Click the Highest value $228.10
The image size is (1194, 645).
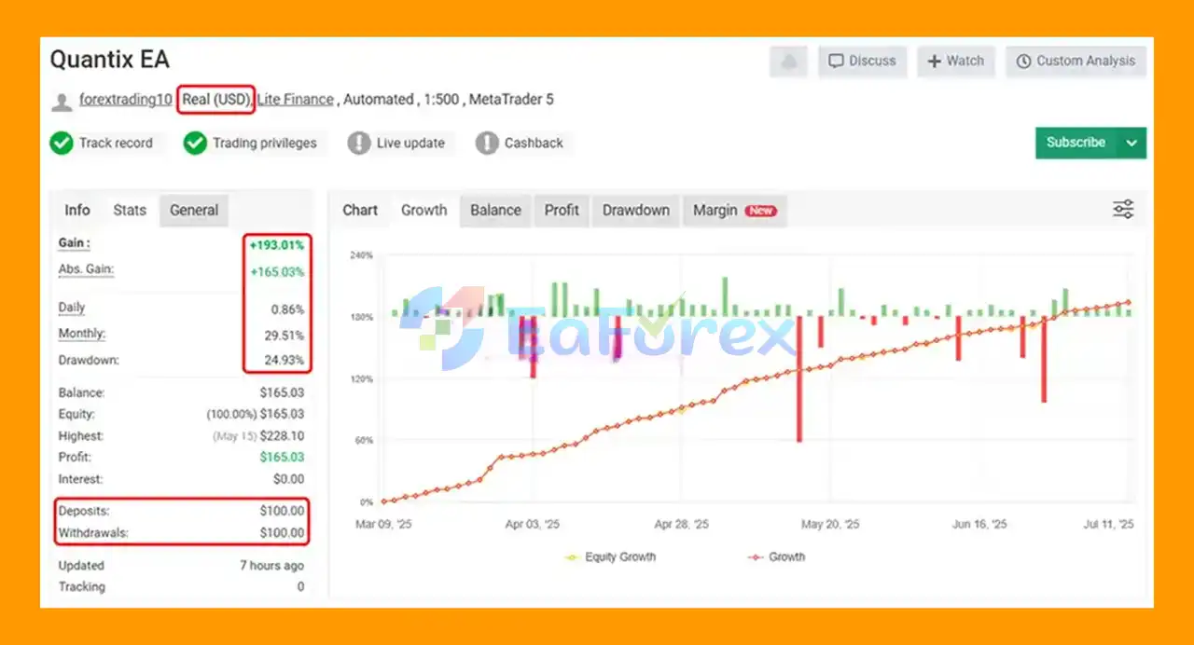click(283, 436)
